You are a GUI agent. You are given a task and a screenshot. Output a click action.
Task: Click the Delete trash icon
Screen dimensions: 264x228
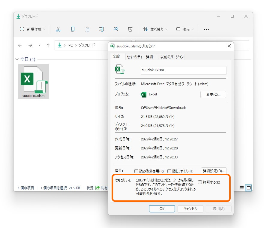(130, 29)
